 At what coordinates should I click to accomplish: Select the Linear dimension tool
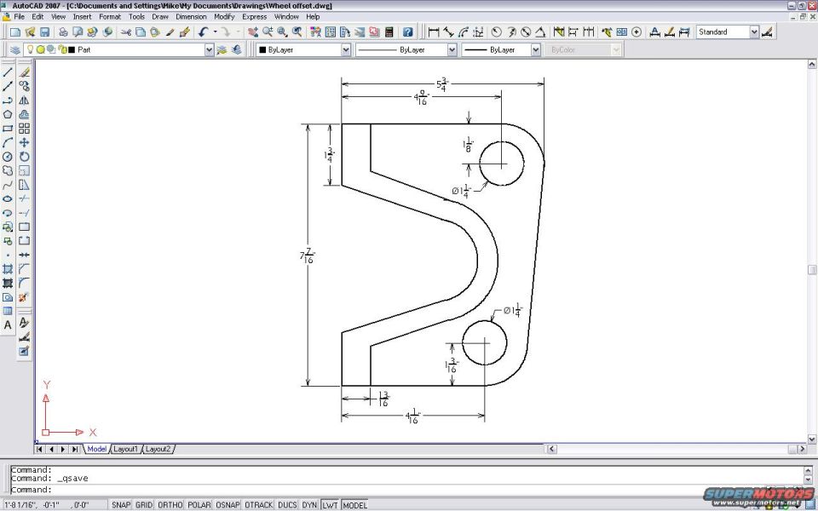point(434,32)
